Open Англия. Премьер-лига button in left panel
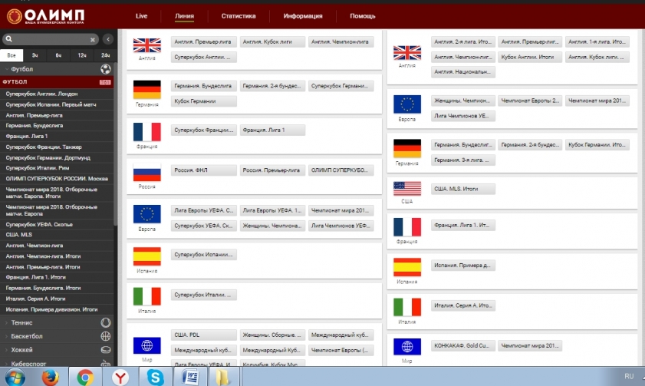 coord(203,41)
